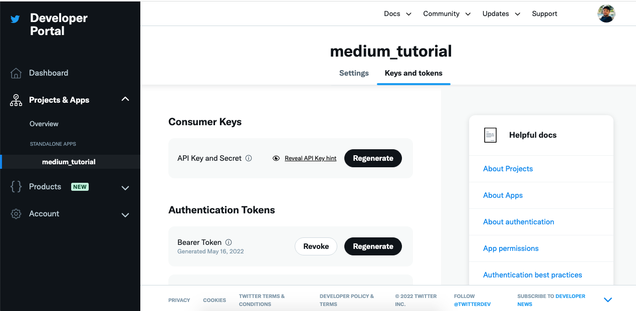Open the Support page
636x311 pixels.
coord(544,14)
